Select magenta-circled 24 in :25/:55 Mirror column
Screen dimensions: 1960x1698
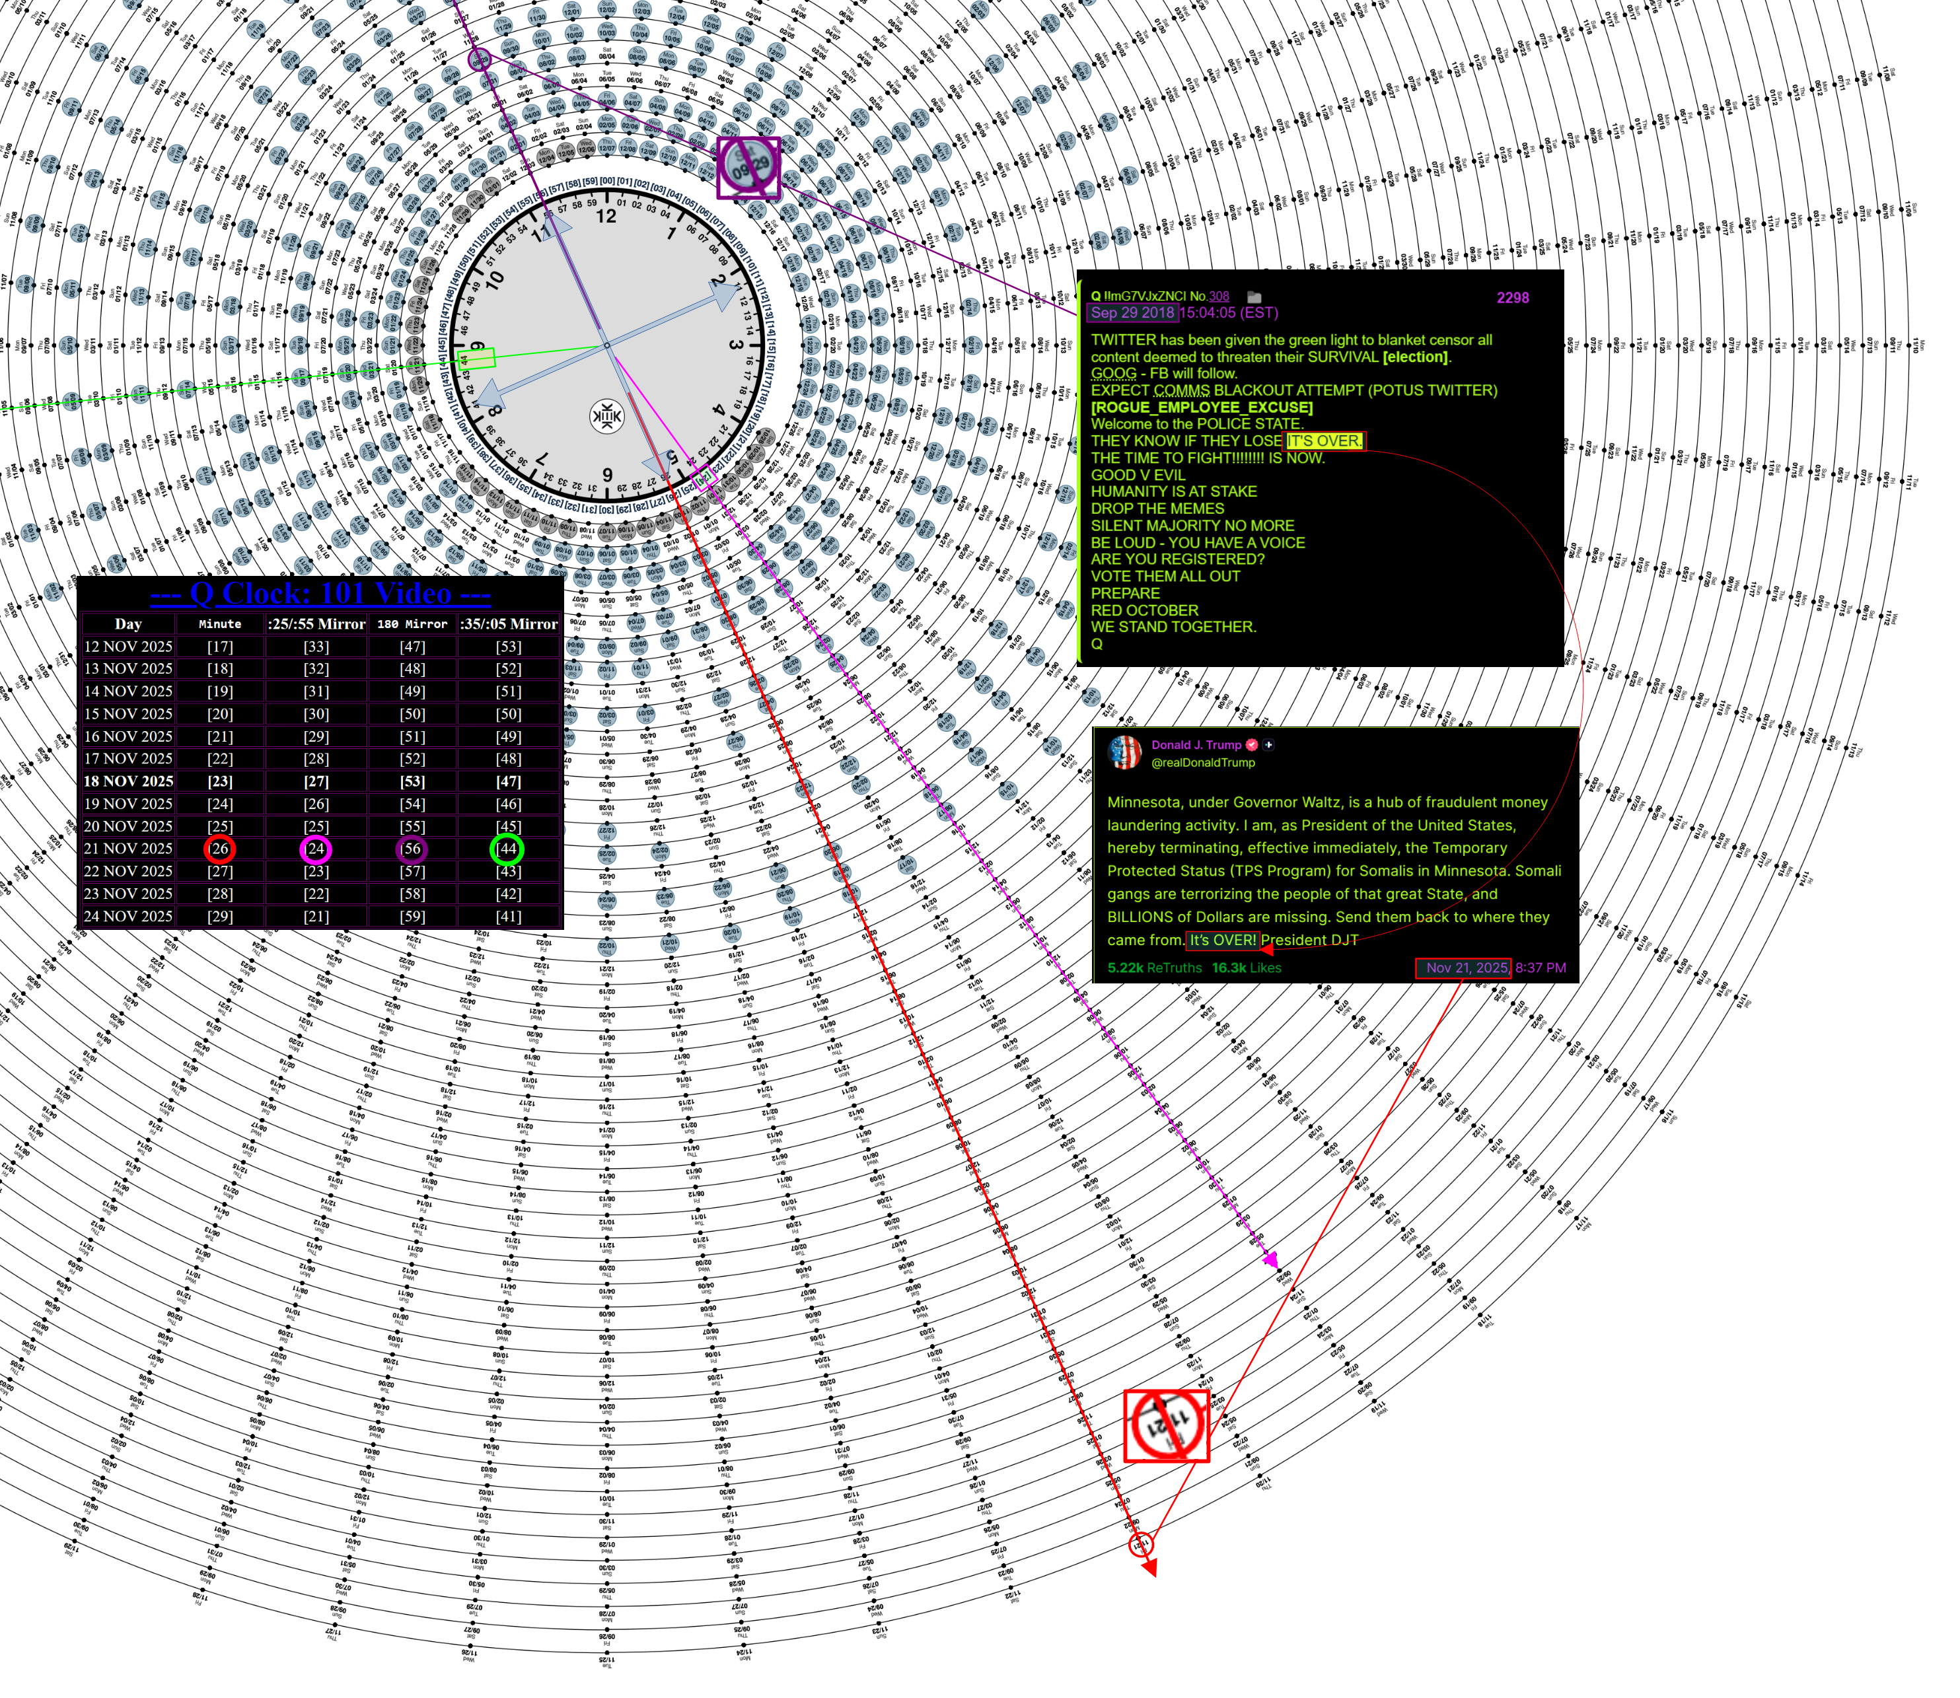pos(316,849)
